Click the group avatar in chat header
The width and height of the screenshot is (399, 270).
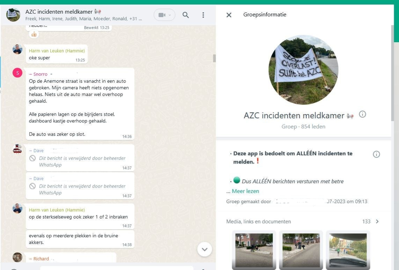pyautogui.click(x=13, y=15)
